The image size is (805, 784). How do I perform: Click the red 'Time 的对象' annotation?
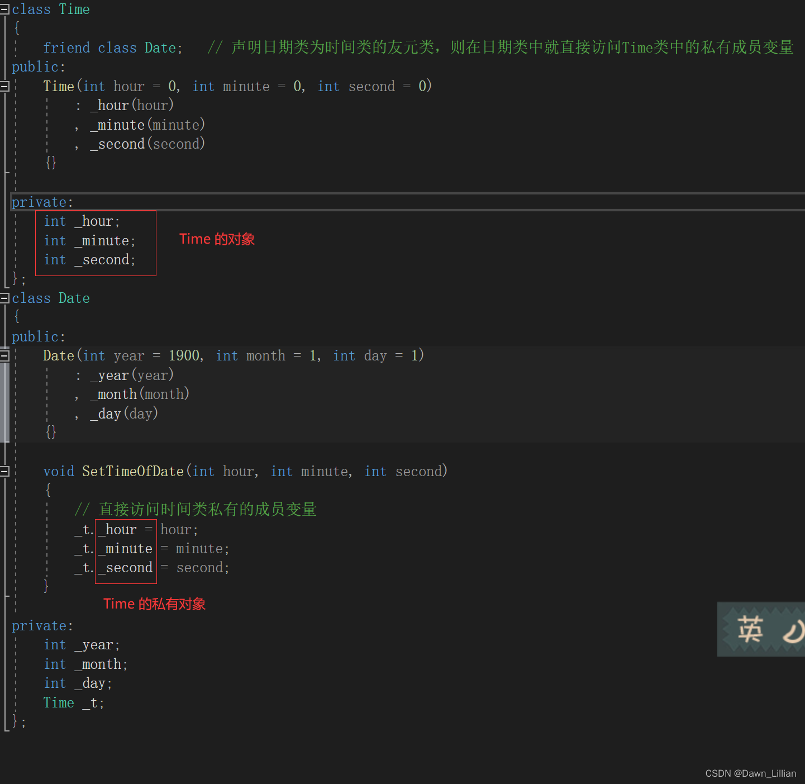217,239
